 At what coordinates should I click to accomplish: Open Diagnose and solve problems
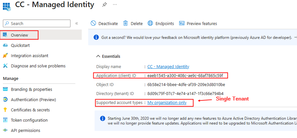click(38, 66)
